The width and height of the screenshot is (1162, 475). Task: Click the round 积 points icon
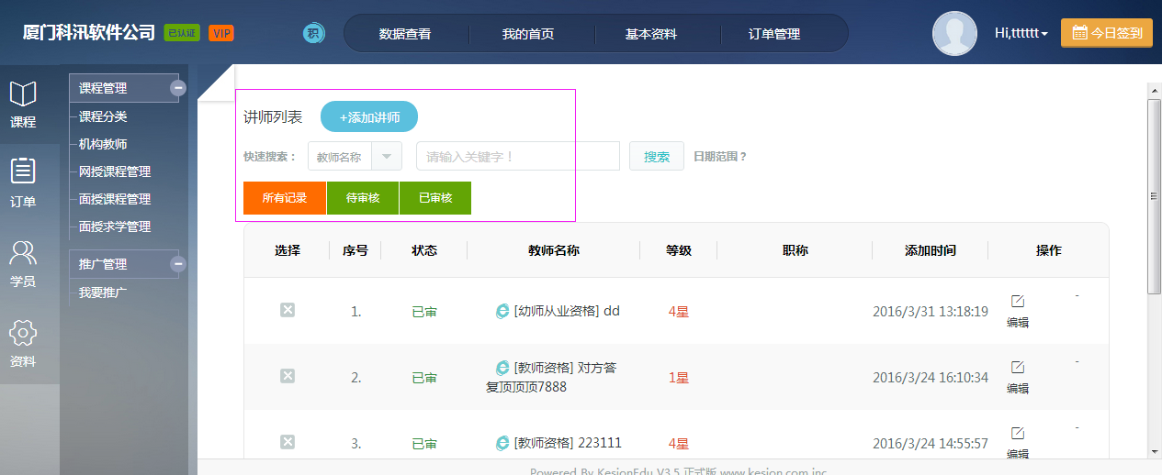[x=313, y=34]
